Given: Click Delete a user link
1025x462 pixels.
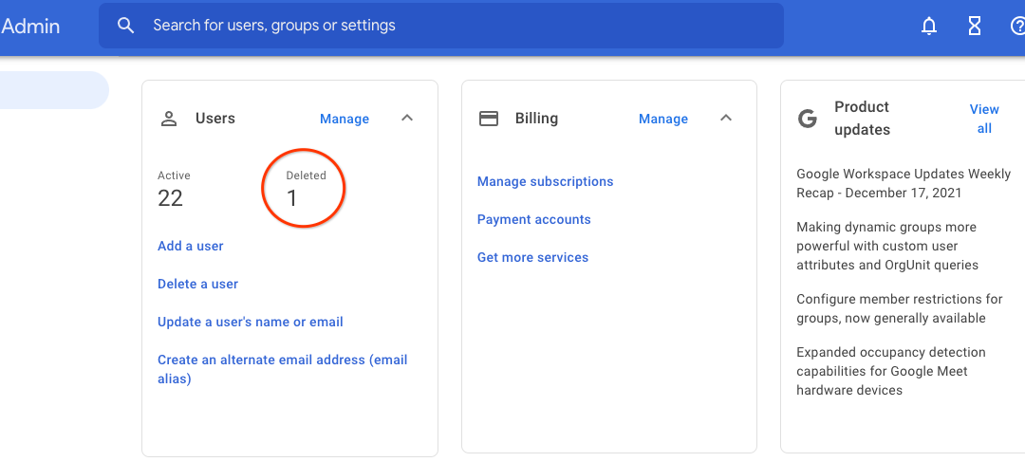Looking at the screenshot, I should [x=198, y=285].
